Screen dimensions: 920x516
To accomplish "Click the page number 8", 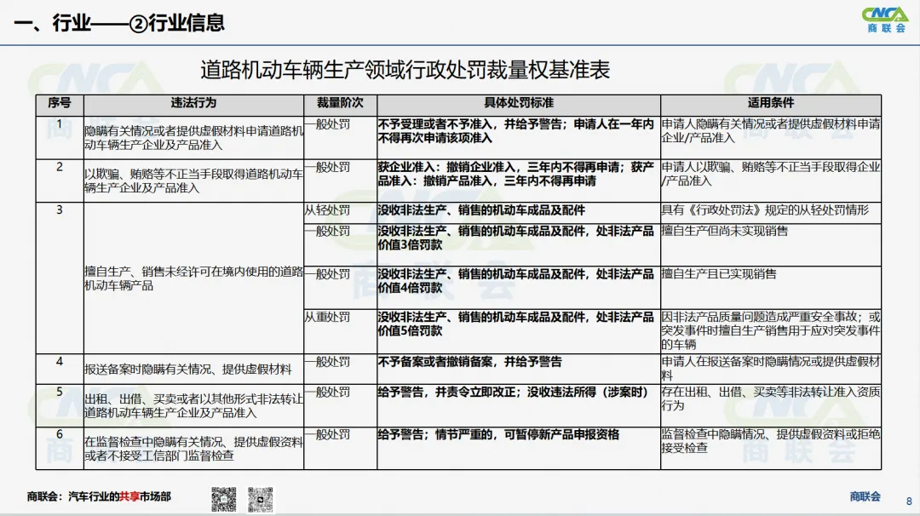I will click(909, 502).
